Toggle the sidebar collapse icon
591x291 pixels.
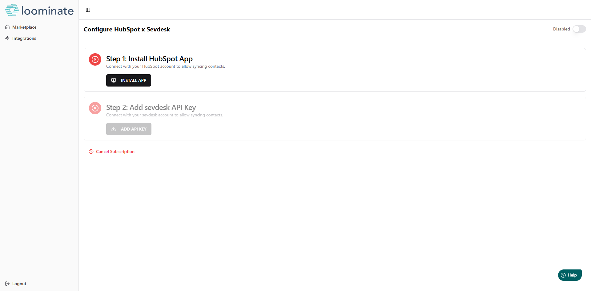[88, 10]
